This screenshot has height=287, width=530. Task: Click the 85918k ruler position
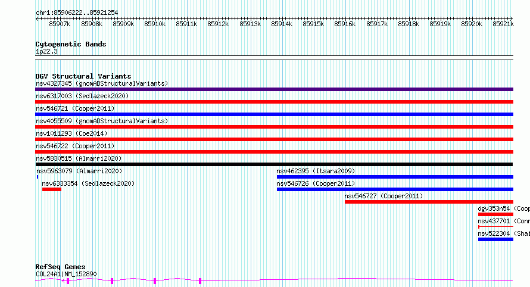click(409, 24)
